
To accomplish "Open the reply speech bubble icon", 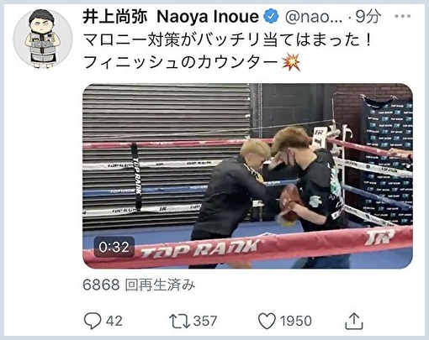I will 93,321.
